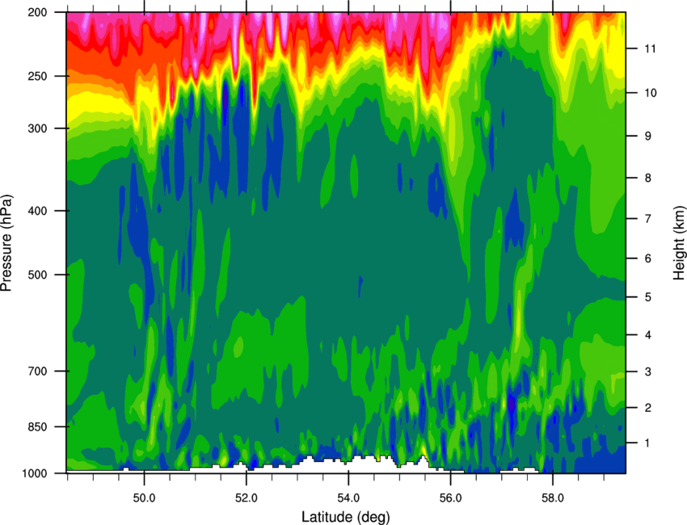Click the 5 km height label
Viewport: 687px width, 525px height.
(648, 297)
